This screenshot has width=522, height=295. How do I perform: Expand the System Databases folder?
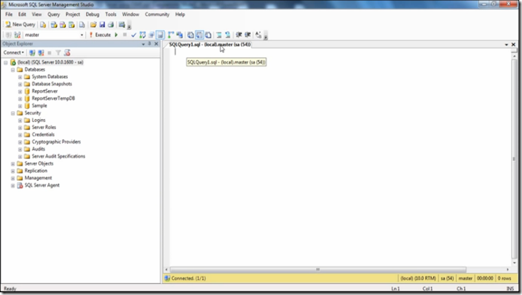pyautogui.click(x=20, y=77)
